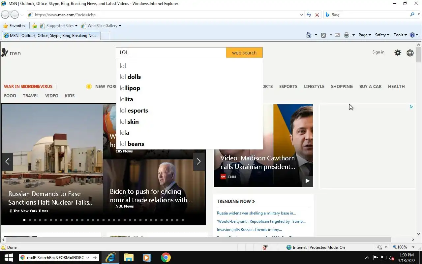Expand Web Slice Gallery dropdown
The width and height of the screenshot is (422, 264).
tap(120, 26)
